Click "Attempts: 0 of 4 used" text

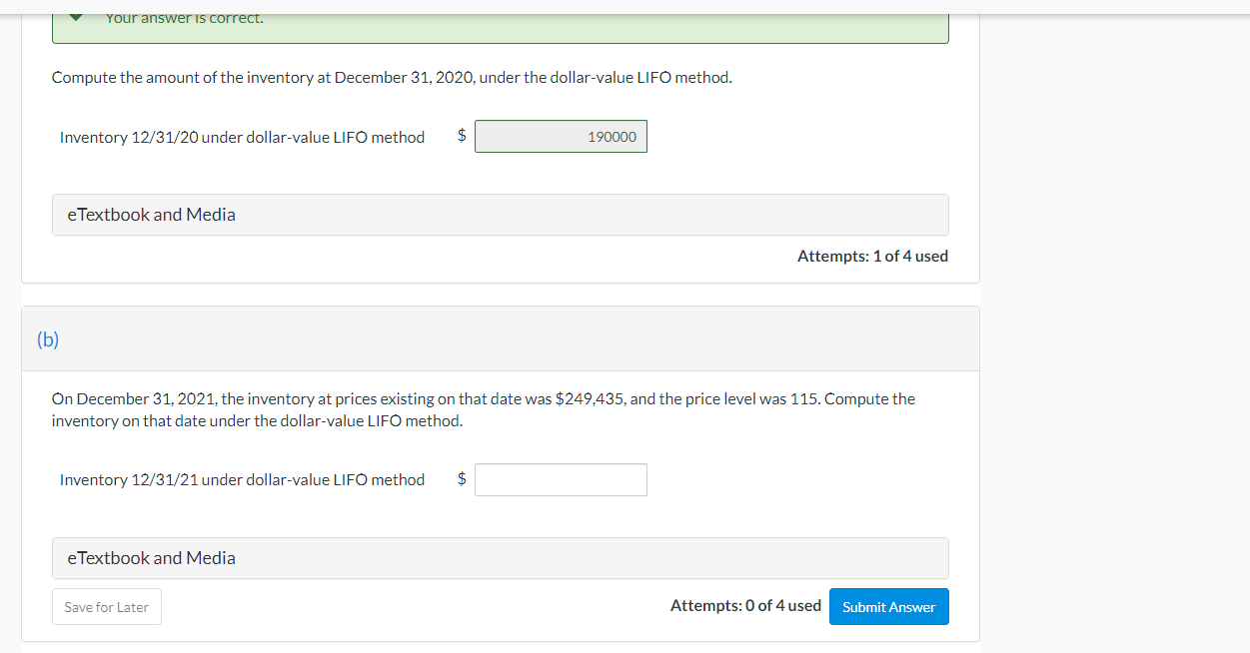tap(745, 606)
